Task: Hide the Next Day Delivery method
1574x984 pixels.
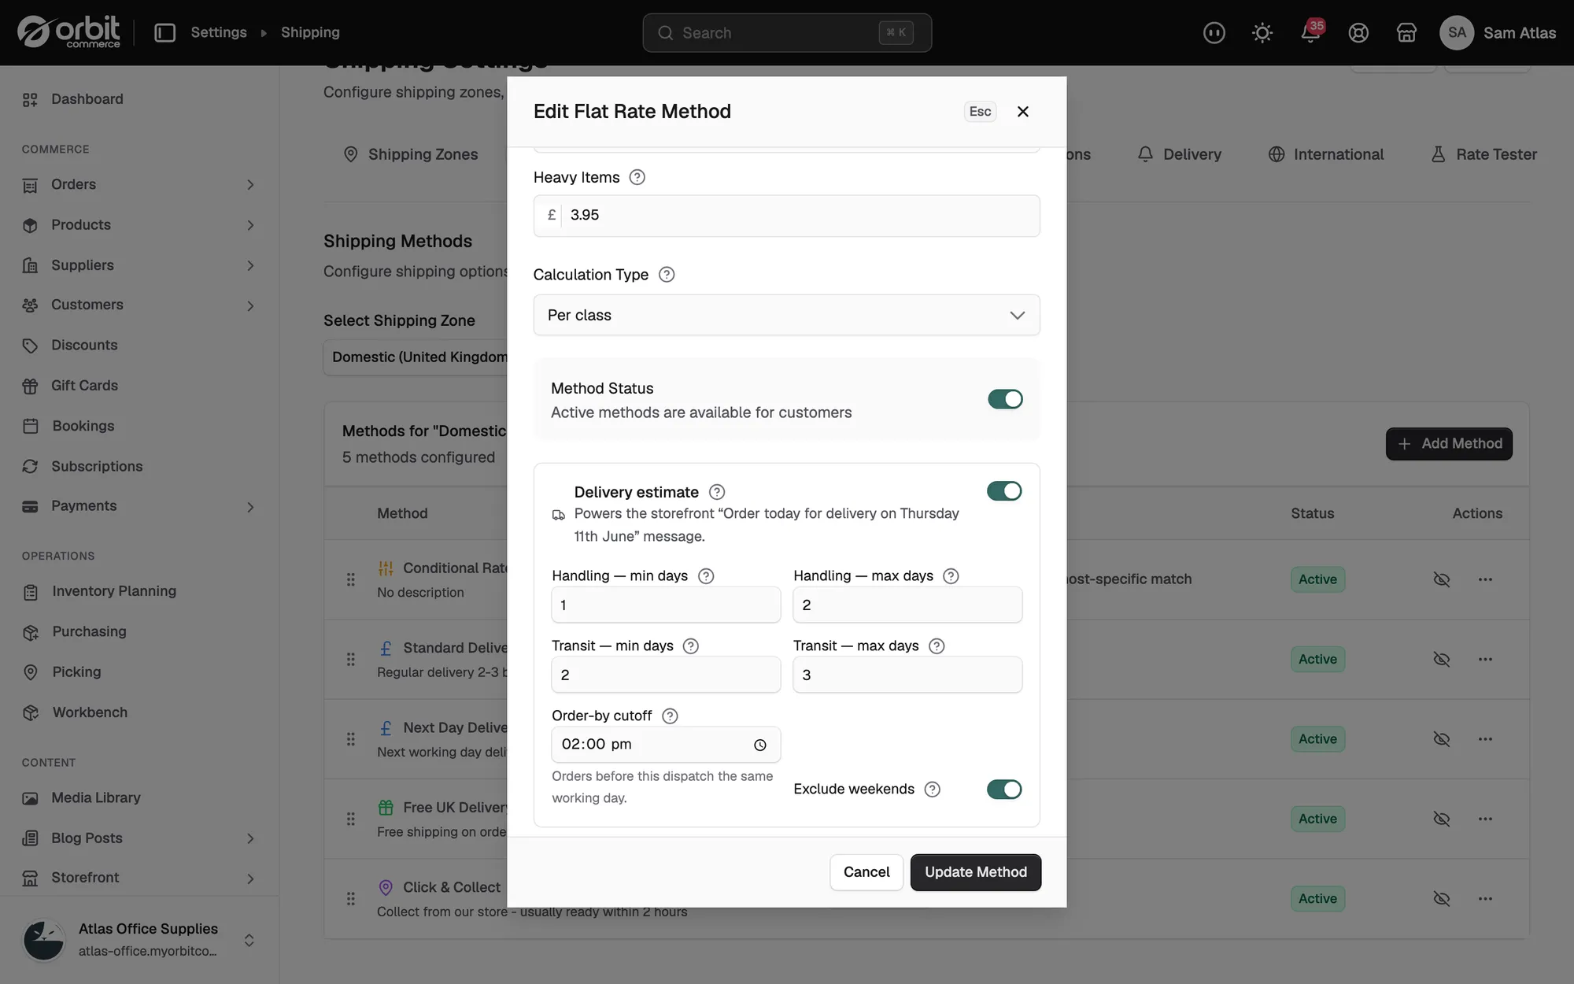Action: click(1442, 739)
